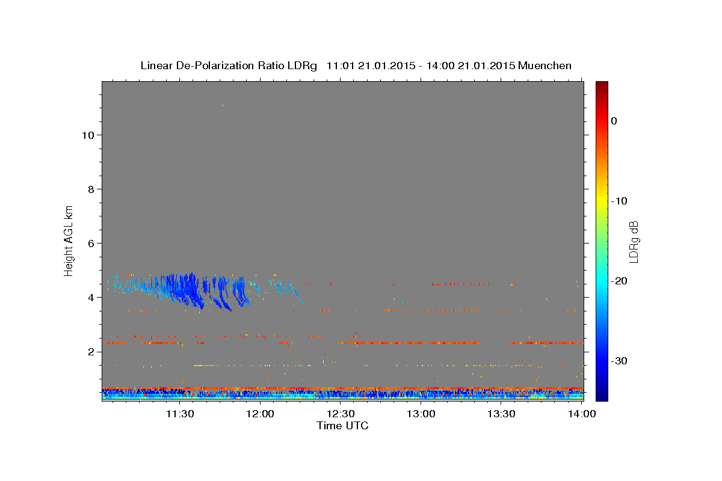Click the colorbar value label -10

(x=619, y=201)
